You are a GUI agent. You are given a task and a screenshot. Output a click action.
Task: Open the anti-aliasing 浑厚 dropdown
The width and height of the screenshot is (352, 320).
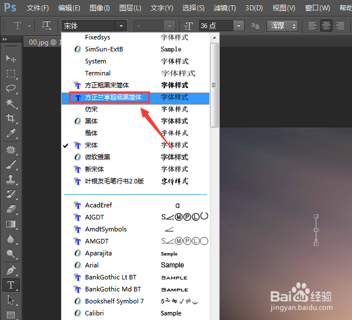(282, 26)
